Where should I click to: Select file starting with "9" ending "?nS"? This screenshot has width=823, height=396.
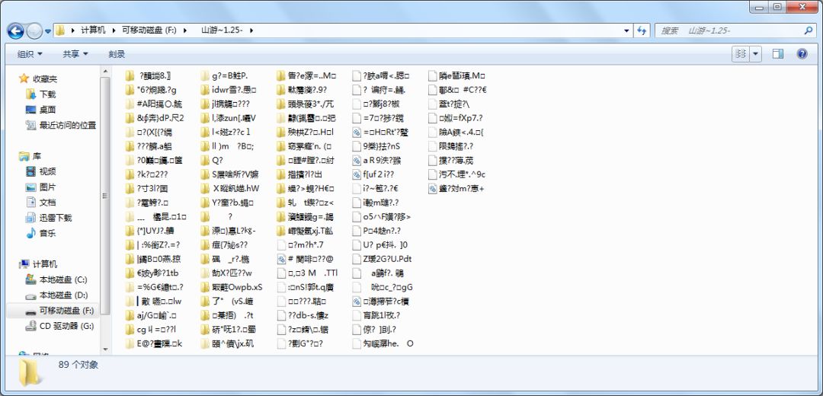click(x=376, y=146)
